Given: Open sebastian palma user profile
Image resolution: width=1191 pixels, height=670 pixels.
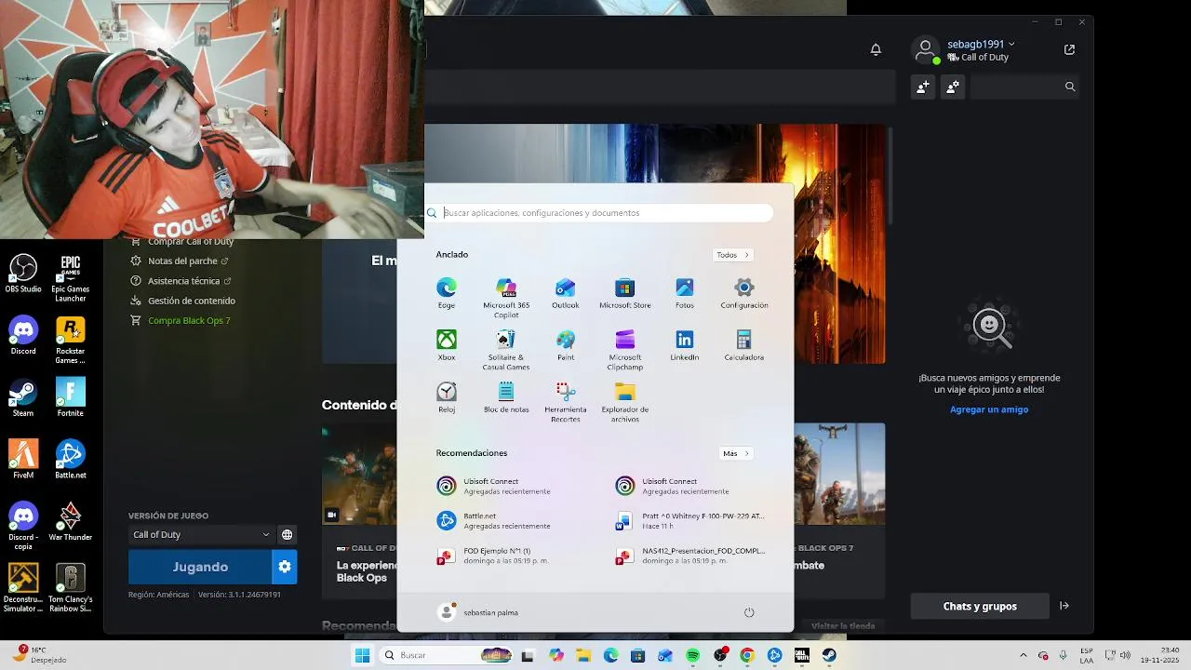Looking at the screenshot, I should (478, 612).
